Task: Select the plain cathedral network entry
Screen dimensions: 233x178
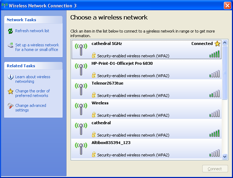Action: [x=147, y=129]
